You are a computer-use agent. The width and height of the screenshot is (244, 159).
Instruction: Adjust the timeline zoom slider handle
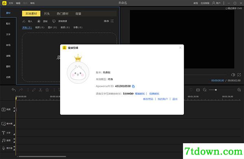(x=216, y=90)
